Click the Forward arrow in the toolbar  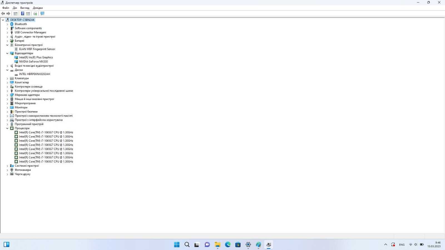(8, 13)
